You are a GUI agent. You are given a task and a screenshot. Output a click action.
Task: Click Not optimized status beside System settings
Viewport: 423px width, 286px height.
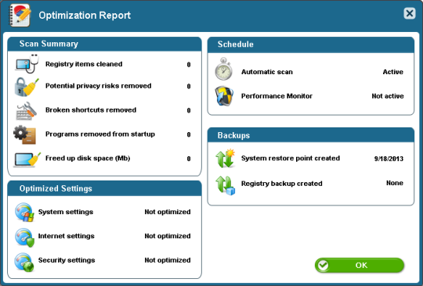pyautogui.click(x=168, y=212)
